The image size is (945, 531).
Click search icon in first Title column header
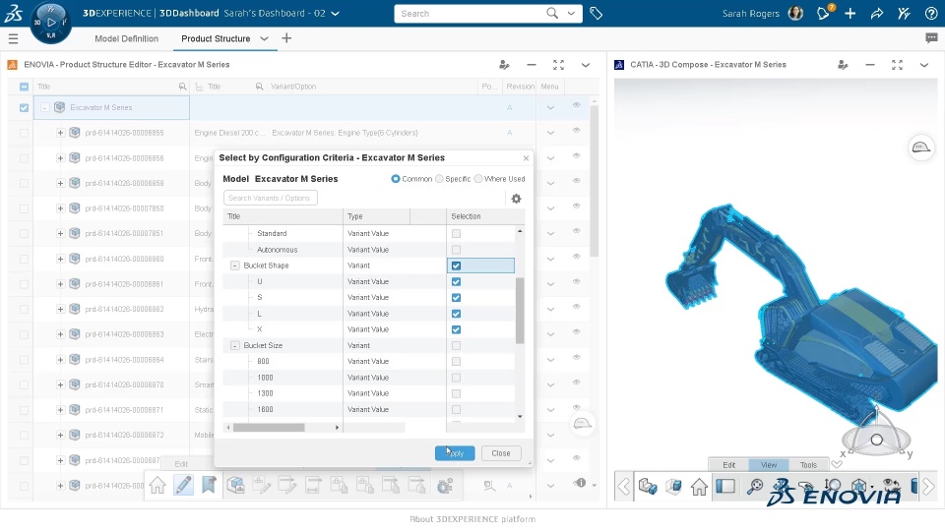(x=183, y=87)
